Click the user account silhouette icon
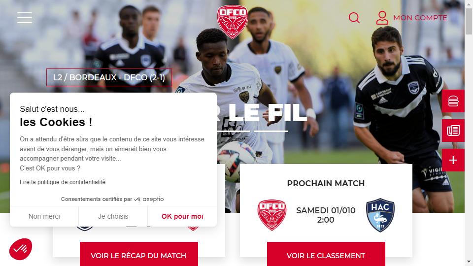Image resolution: width=473 pixels, height=266 pixels. [382, 18]
